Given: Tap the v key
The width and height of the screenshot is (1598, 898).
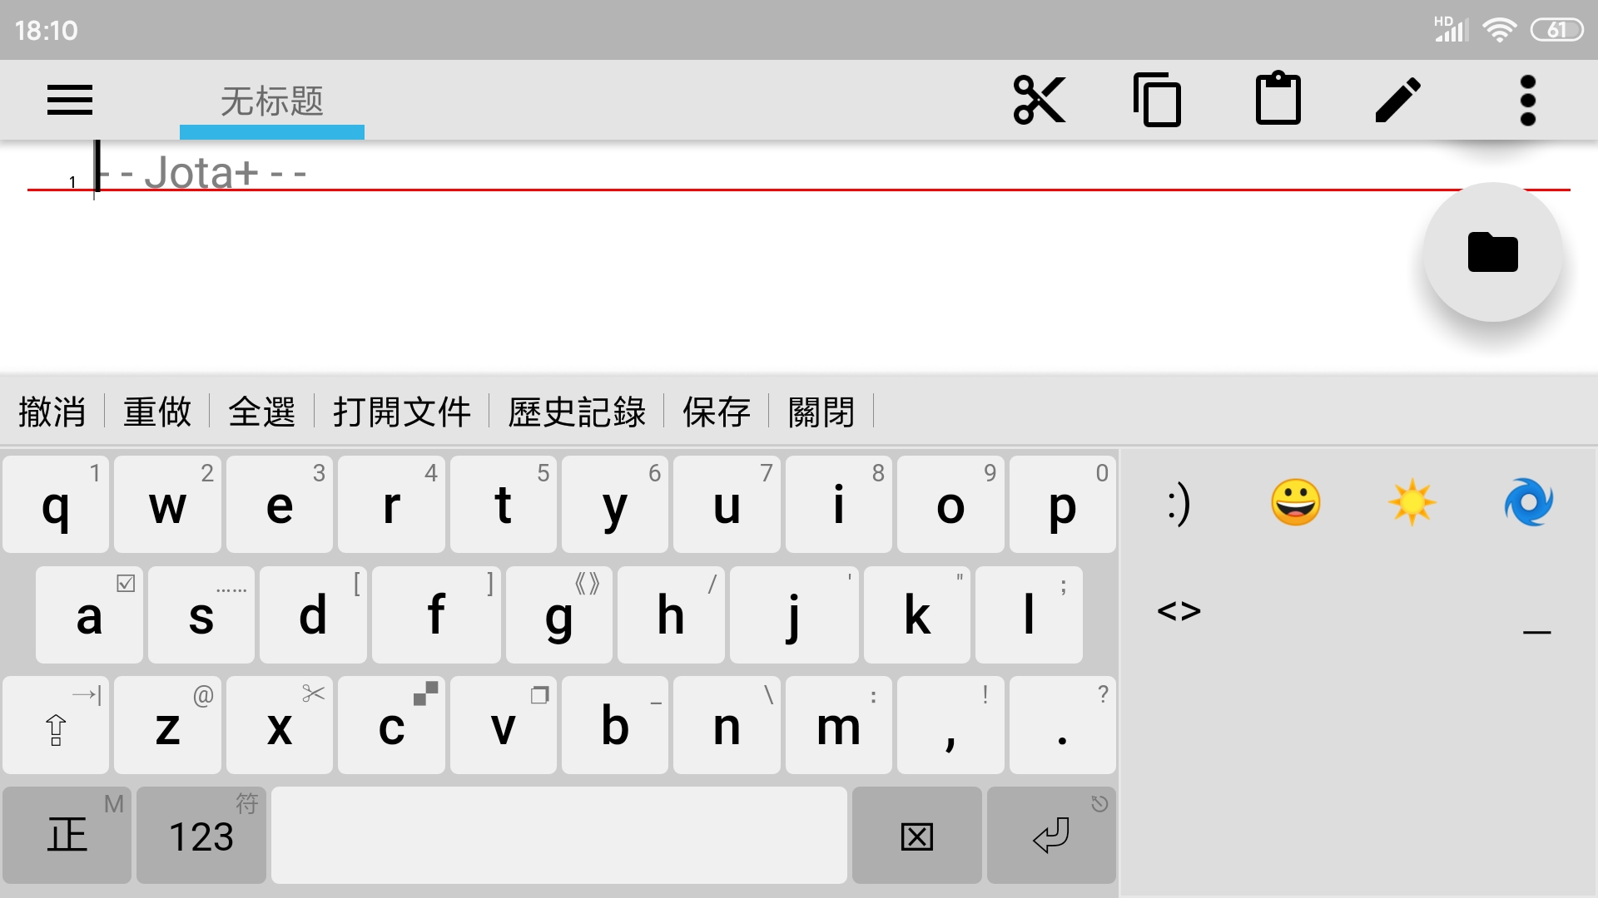Looking at the screenshot, I should click(x=504, y=726).
